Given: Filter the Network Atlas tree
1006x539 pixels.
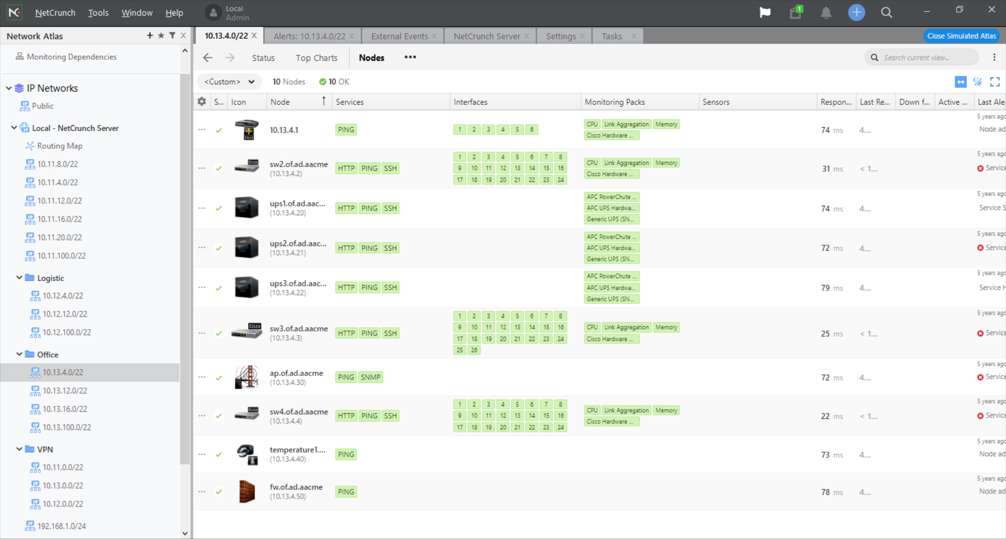Looking at the screenshot, I should (x=172, y=36).
